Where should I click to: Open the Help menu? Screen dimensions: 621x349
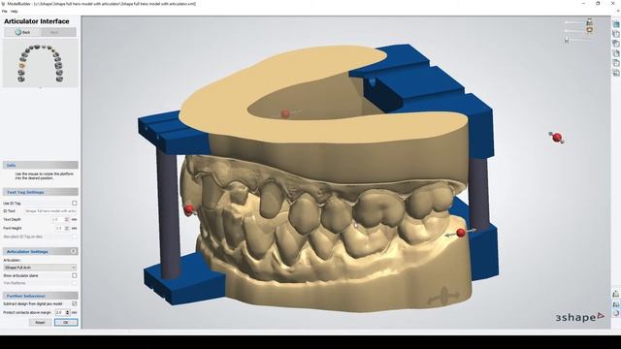pyautogui.click(x=15, y=11)
